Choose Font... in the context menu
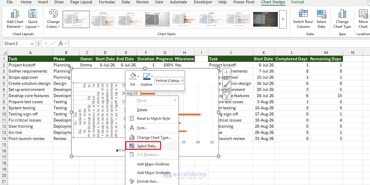The height and width of the screenshot is (185, 370). (x=142, y=128)
